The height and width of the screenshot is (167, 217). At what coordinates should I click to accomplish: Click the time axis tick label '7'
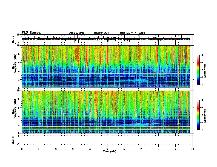click(x=141, y=149)
